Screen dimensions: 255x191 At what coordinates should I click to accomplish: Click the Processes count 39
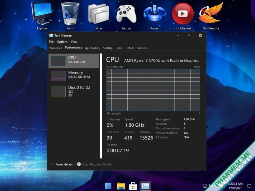coord(109,138)
